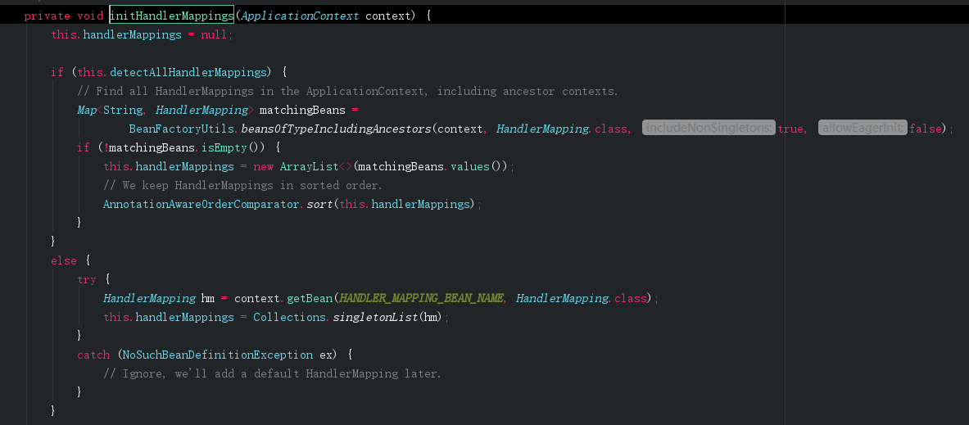Click the includeNonSingletons parameter hint
The height and width of the screenshot is (425, 969).
[x=709, y=128]
